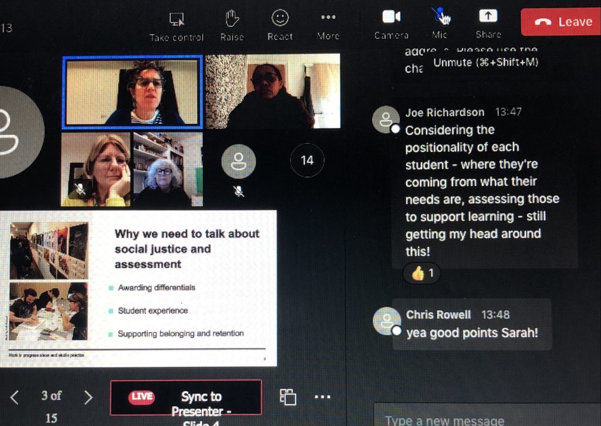Click the mic-muted icon on chin-resting woman's video
This screenshot has width=601, height=426.
point(80,188)
